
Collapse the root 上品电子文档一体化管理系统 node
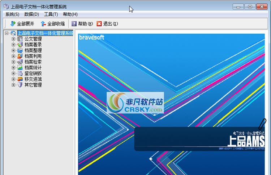click(x=7, y=33)
